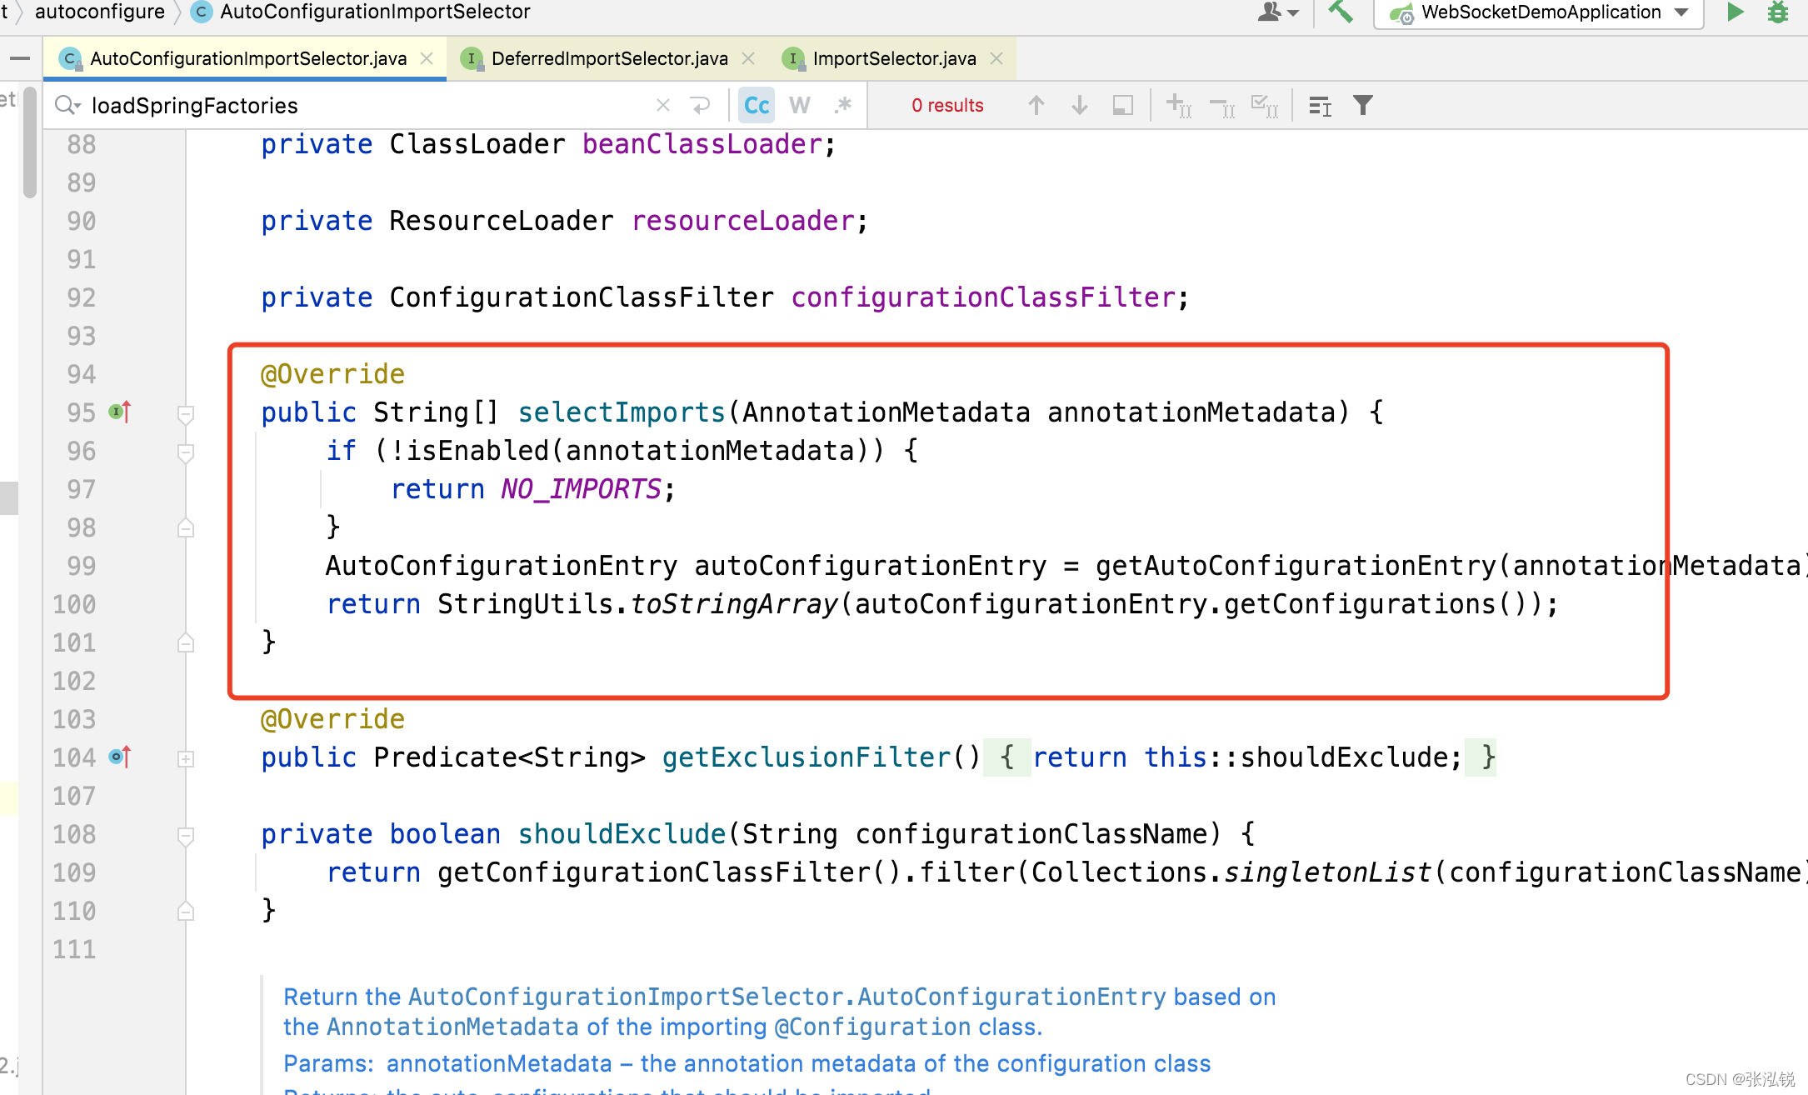Toggle Regex search option
1808x1095 pixels.
click(843, 106)
